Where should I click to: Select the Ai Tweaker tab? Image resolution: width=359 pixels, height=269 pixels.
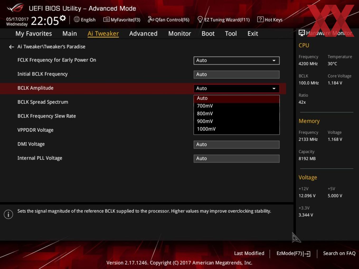pos(103,33)
